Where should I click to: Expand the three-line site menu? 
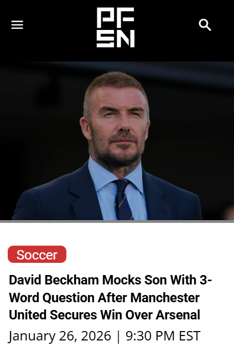pos(17,24)
